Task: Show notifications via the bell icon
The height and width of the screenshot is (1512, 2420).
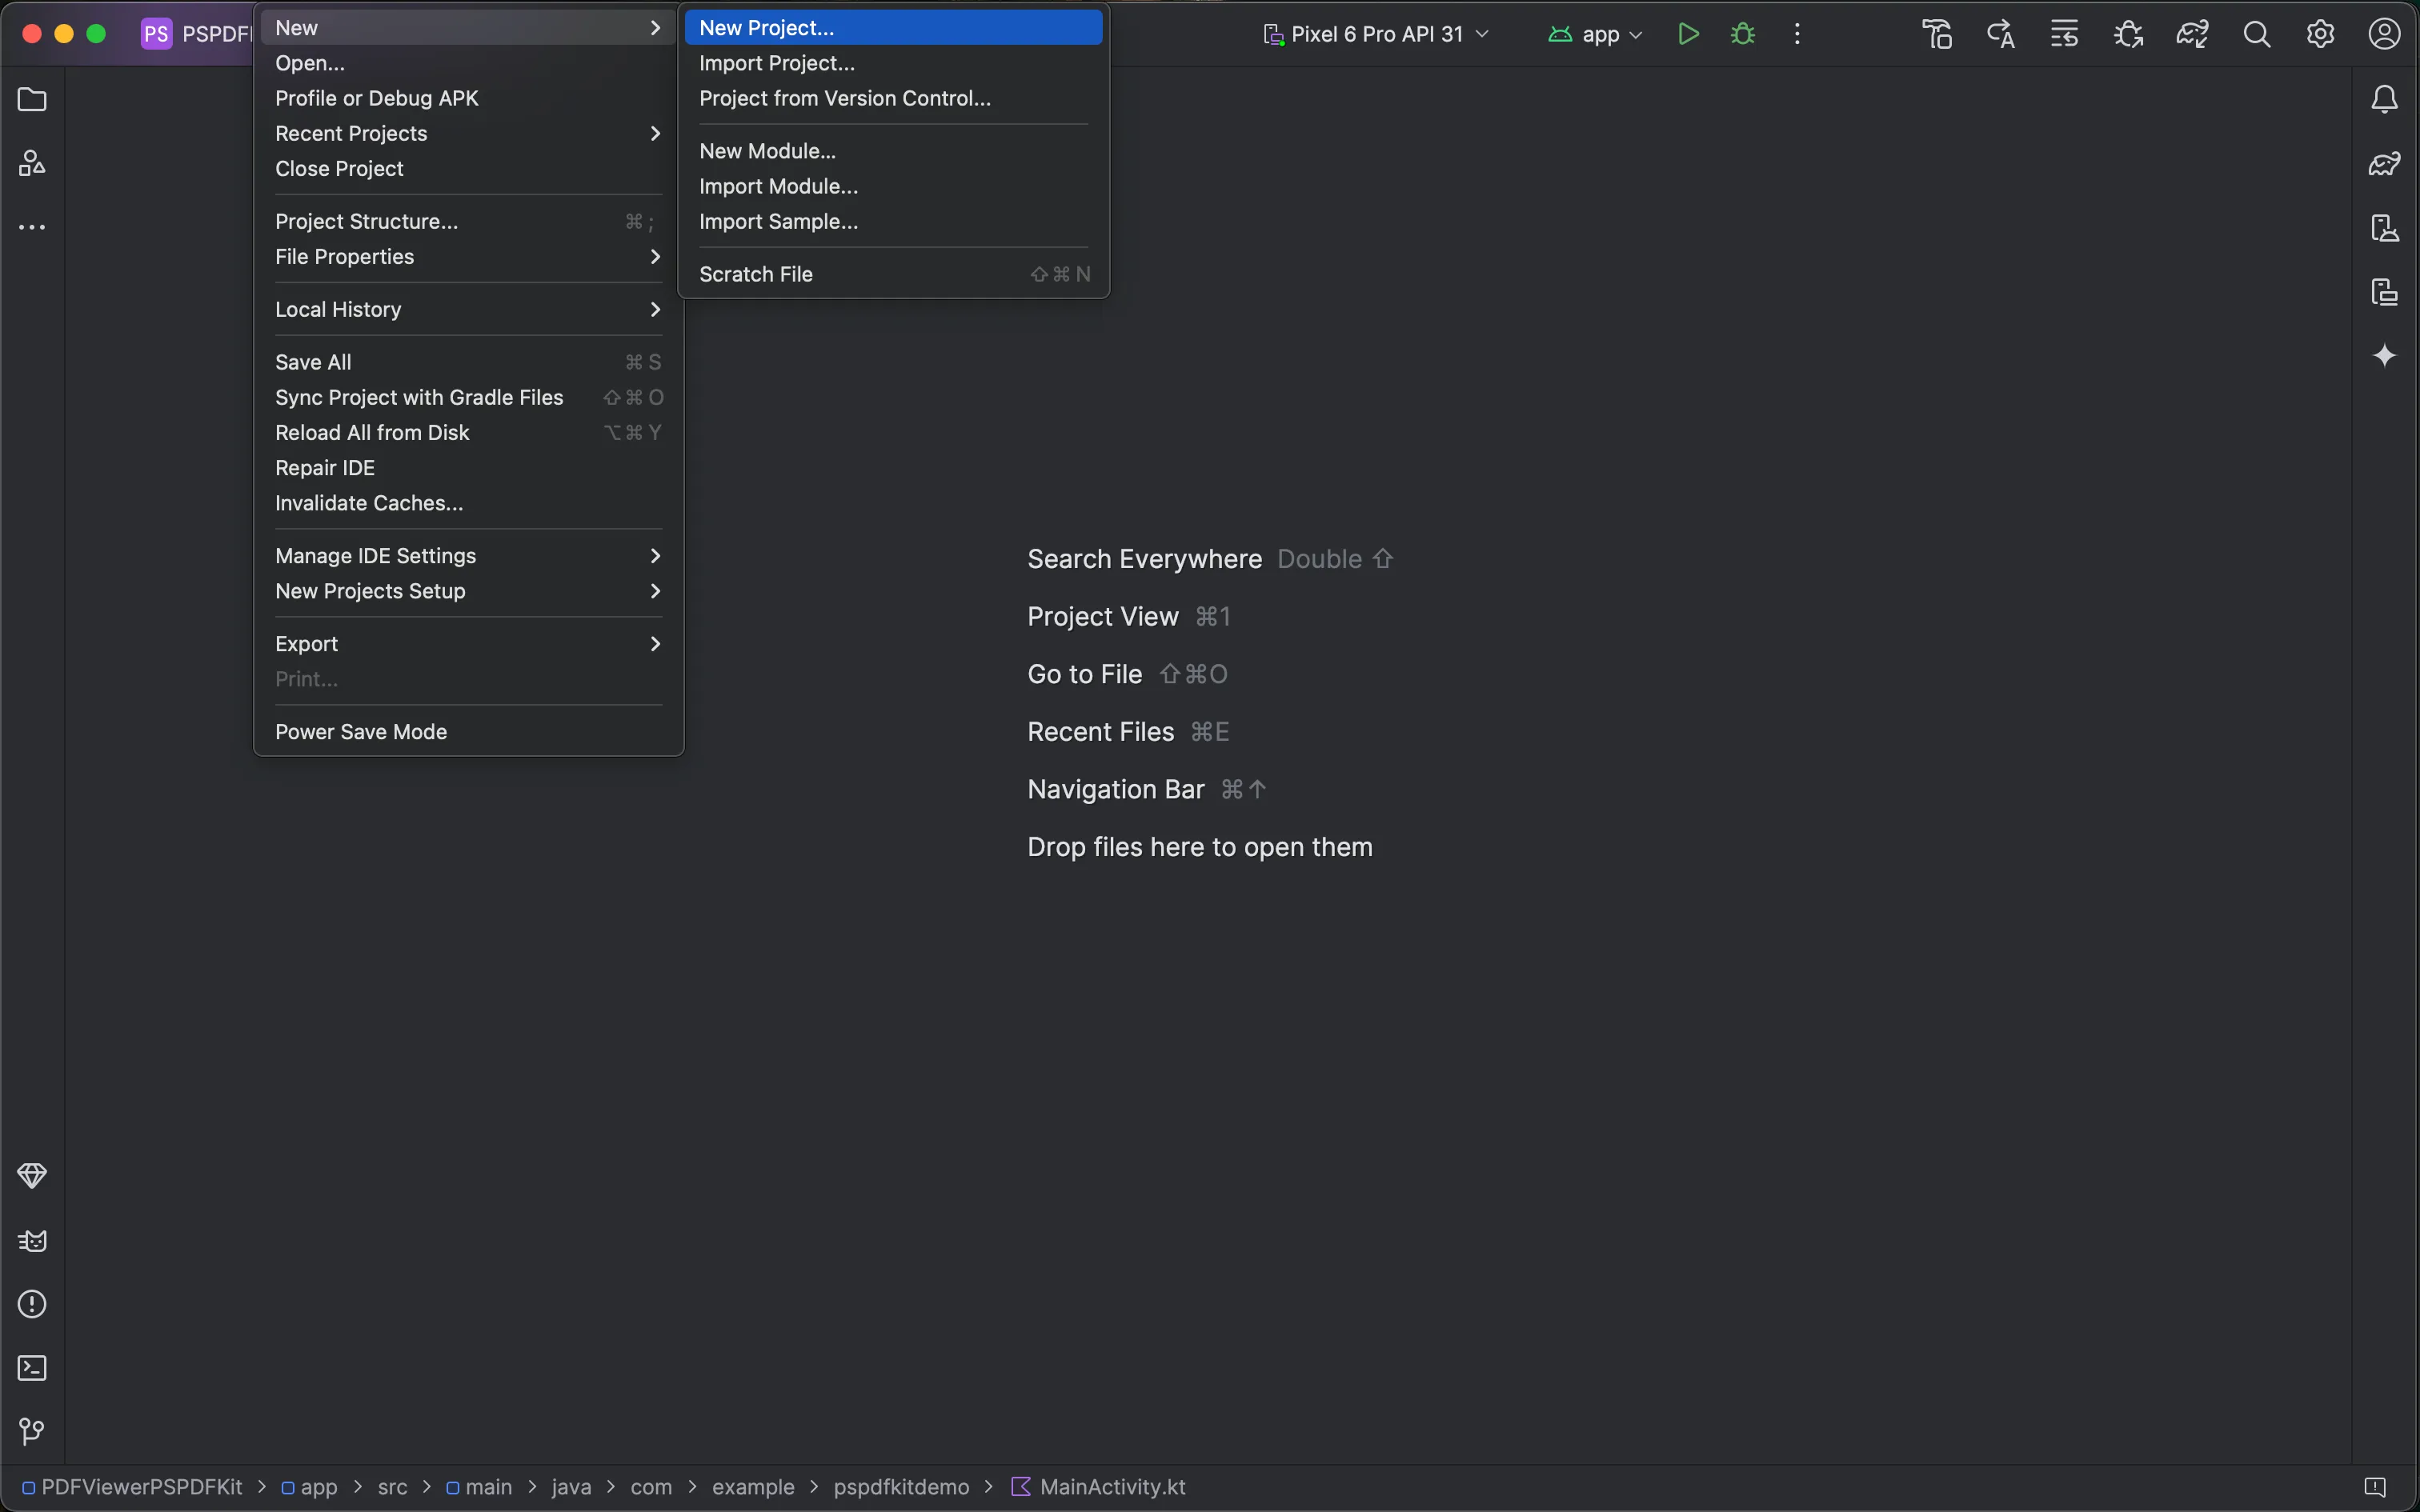Action: click(2385, 98)
